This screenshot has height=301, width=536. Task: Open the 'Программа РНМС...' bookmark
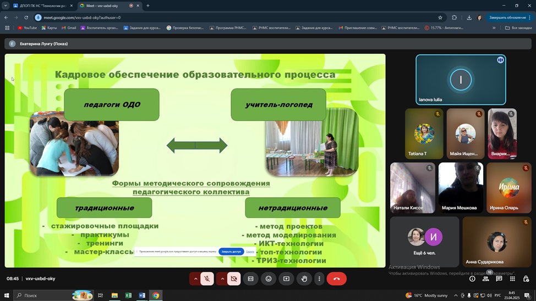pyautogui.click(x=228, y=28)
